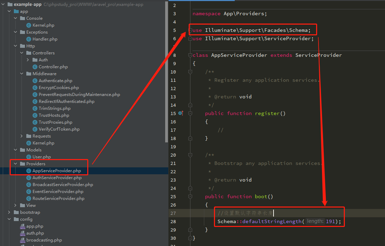Fold the register function at line 15

click(190, 113)
